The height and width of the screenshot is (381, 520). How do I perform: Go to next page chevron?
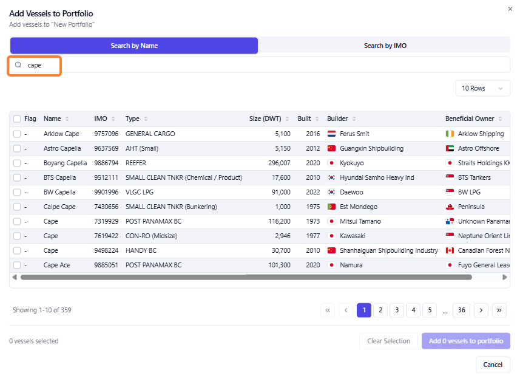[x=481, y=311]
